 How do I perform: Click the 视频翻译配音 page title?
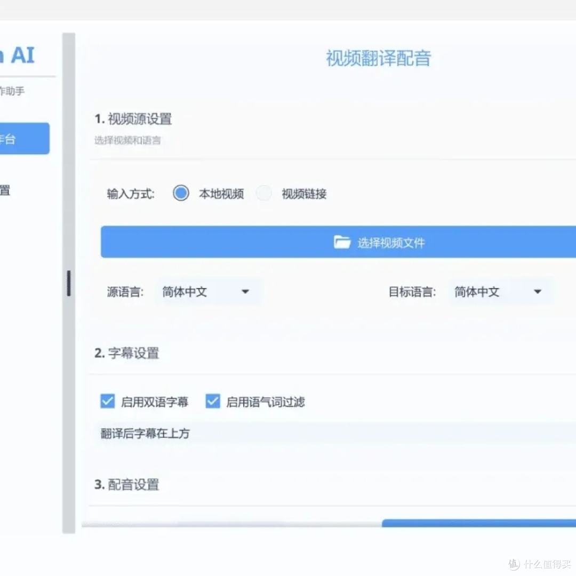click(378, 58)
